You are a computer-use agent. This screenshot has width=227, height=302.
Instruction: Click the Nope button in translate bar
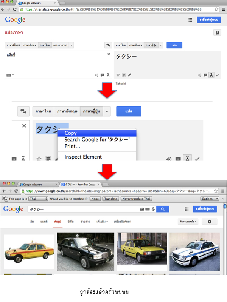[x=95, y=199]
